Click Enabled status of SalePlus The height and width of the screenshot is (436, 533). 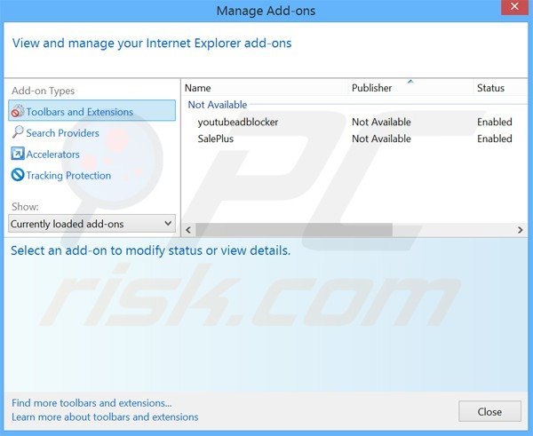click(x=494, y=139)
